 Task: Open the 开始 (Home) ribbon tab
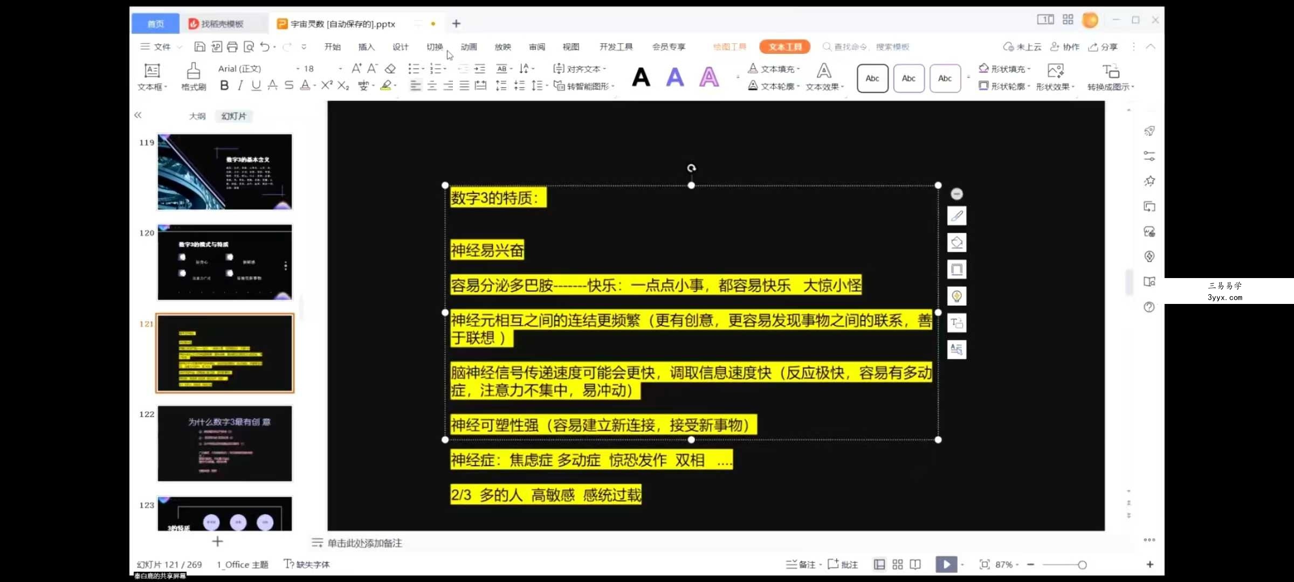tap(333, 47)
